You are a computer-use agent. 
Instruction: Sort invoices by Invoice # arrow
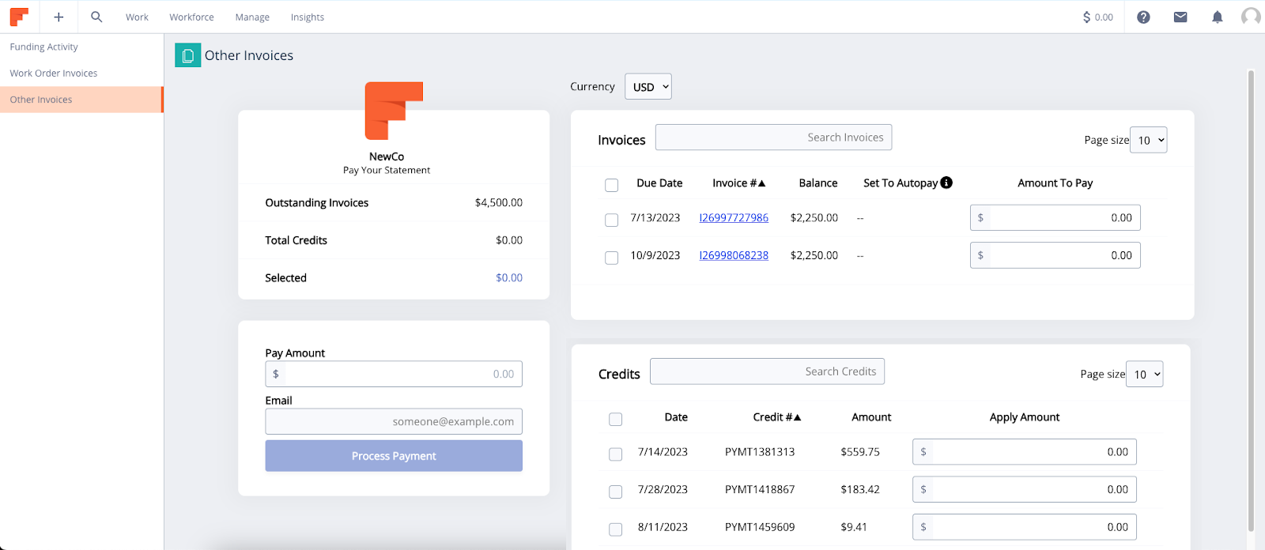[762, 183]
